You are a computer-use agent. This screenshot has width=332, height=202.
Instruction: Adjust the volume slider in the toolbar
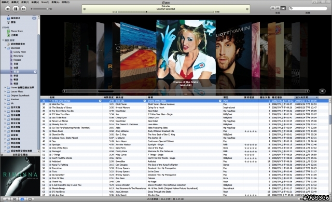[x=41, y=9]
